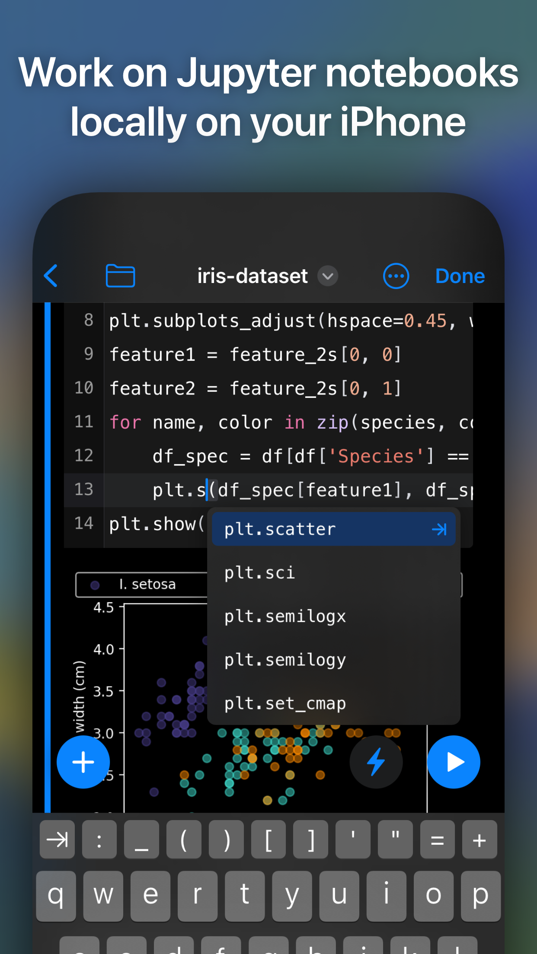Tap the open square bracket key

268,840
